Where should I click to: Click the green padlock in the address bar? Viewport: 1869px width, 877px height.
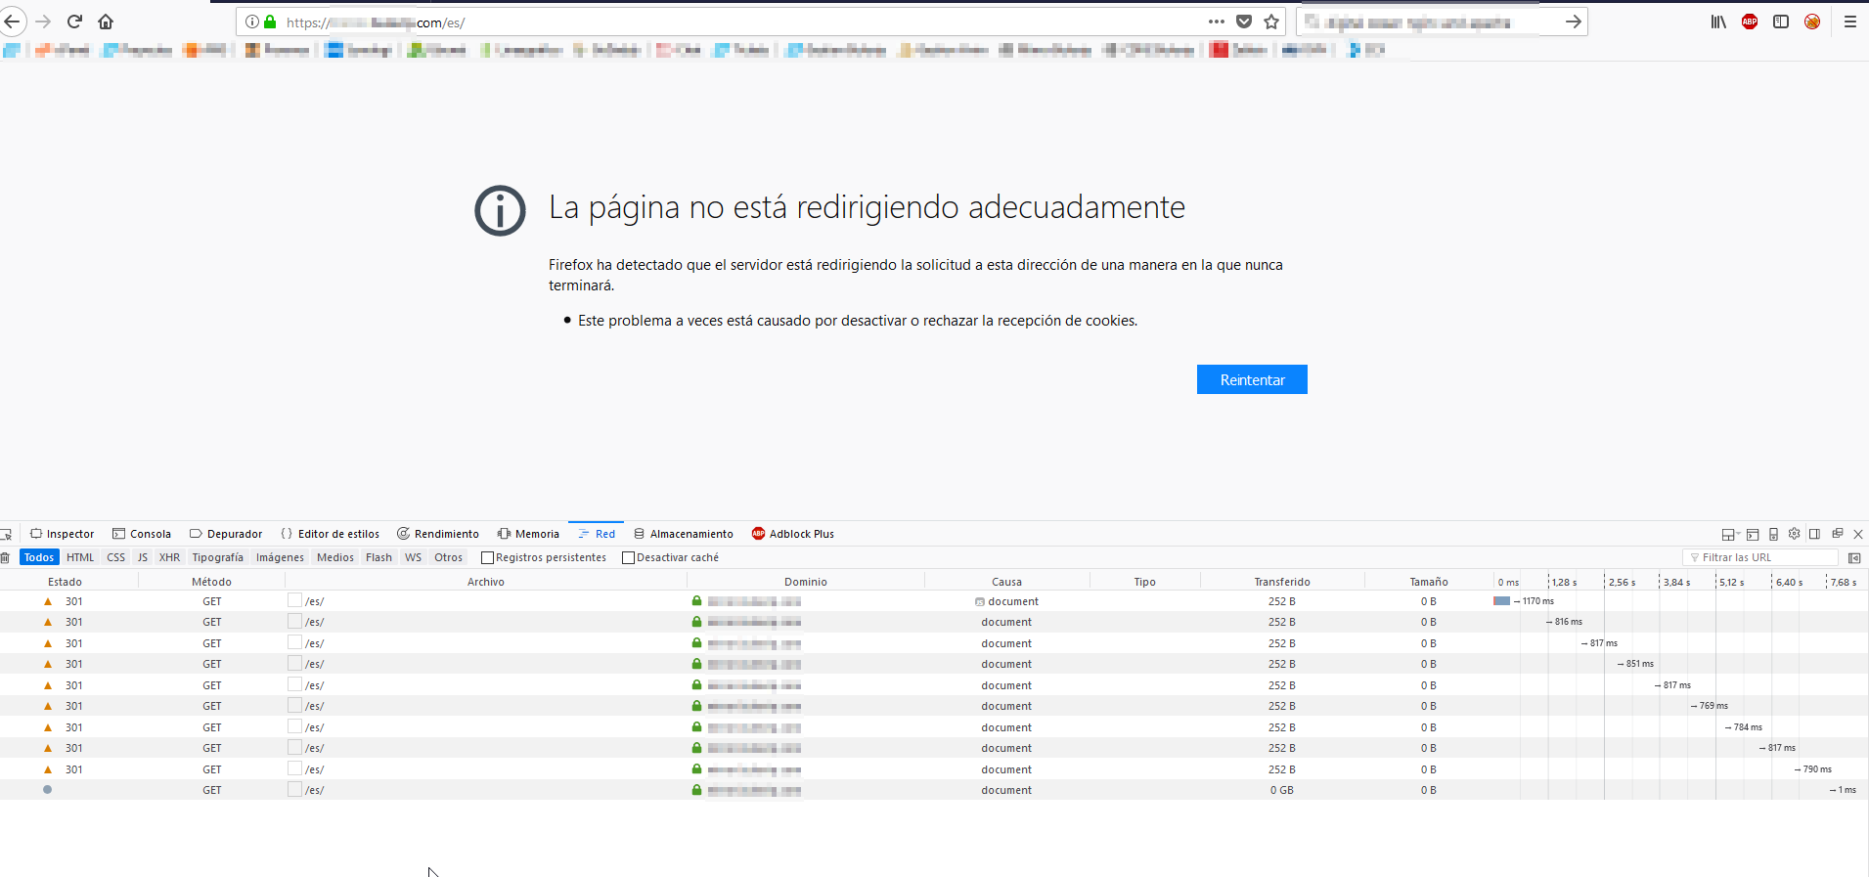click(x=270, y=22)
